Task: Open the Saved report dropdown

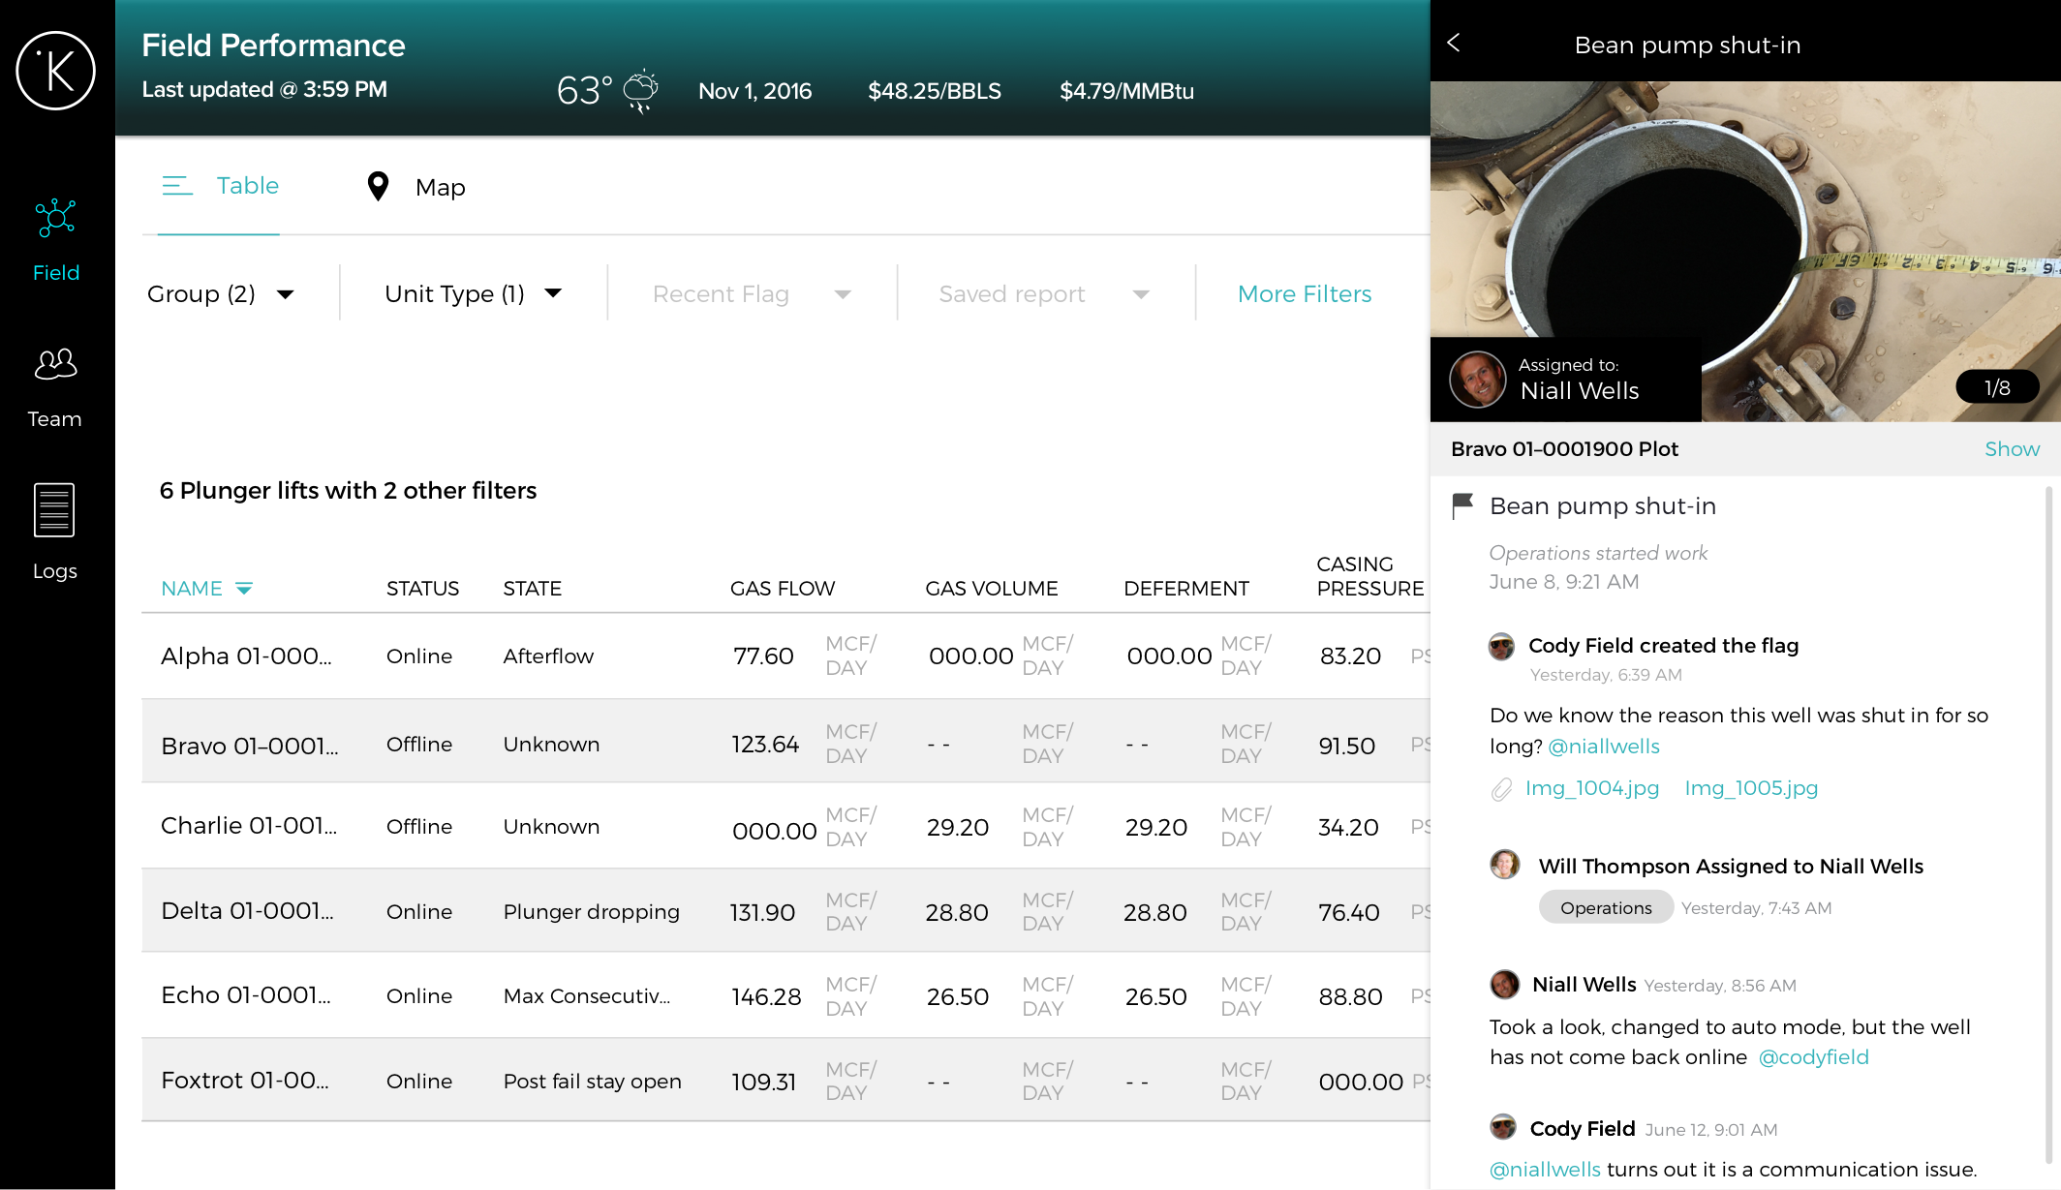Action: tap(1044, 293)
